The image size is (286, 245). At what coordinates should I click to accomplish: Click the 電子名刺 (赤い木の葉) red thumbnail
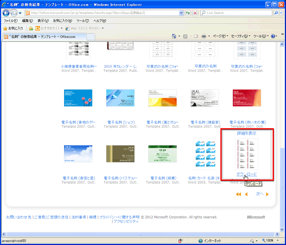coord(247,98)
